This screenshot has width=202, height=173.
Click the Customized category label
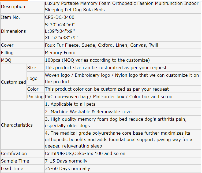pyautogui.click(x=13, y=82)
